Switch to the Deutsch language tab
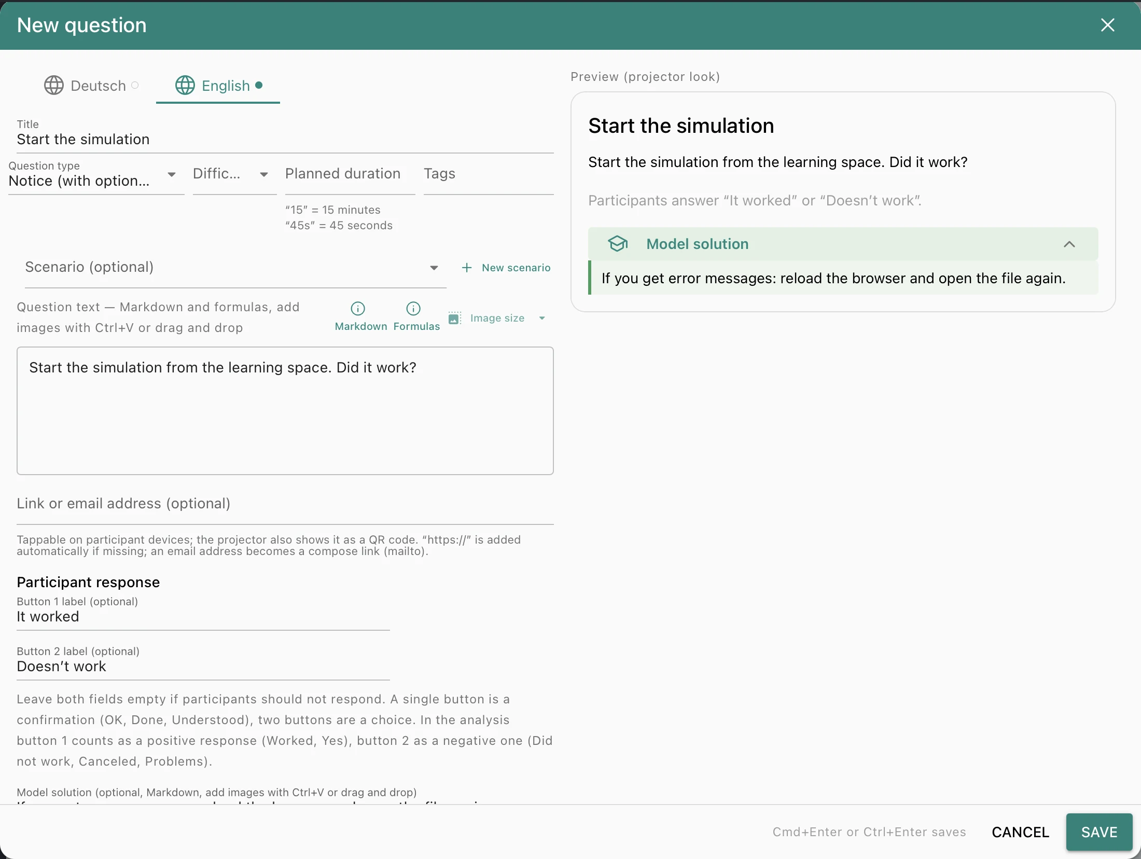 click(x=91, y=86)
